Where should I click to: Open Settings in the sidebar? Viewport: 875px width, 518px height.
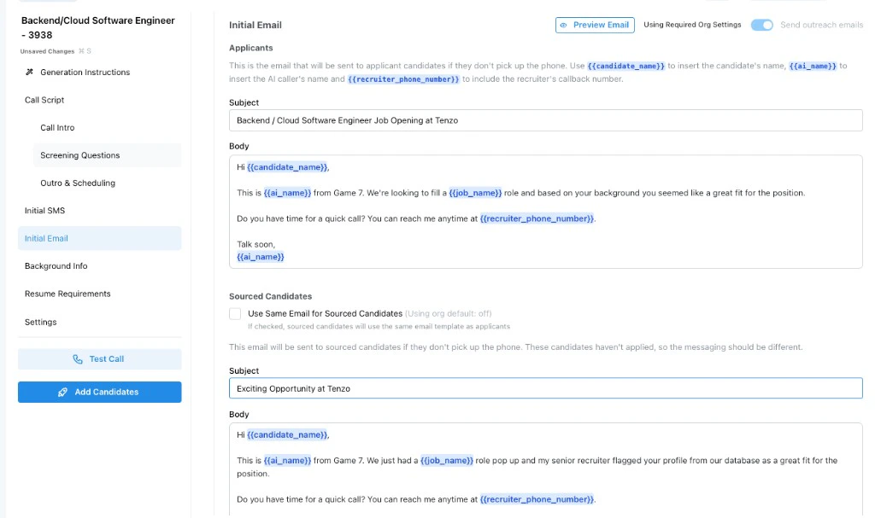coord(40,322)
